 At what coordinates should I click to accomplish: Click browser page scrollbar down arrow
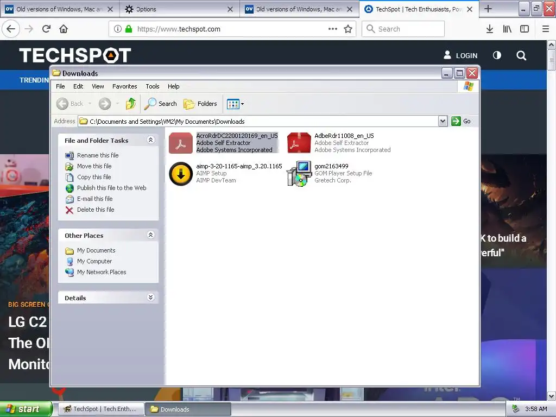click(x=552, y=396)
